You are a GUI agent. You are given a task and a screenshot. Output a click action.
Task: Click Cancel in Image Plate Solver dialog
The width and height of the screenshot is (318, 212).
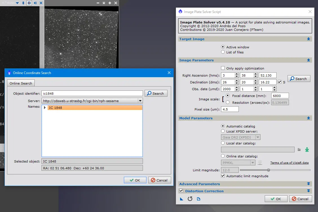pyautogui.click(x=301, y=199)
